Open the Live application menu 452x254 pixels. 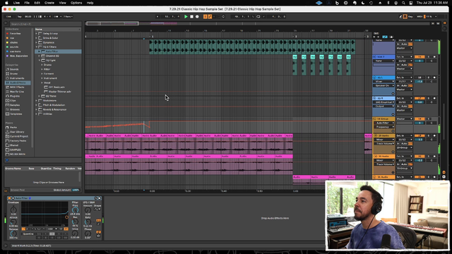[x=16, y=3]
